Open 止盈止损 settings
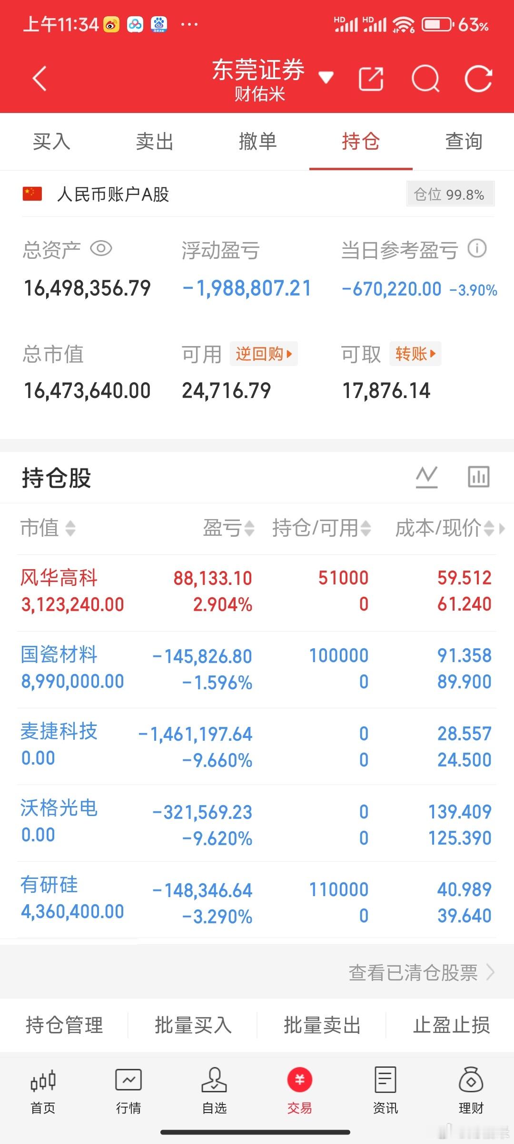Screen dimensions: 514x1144 451,1025
